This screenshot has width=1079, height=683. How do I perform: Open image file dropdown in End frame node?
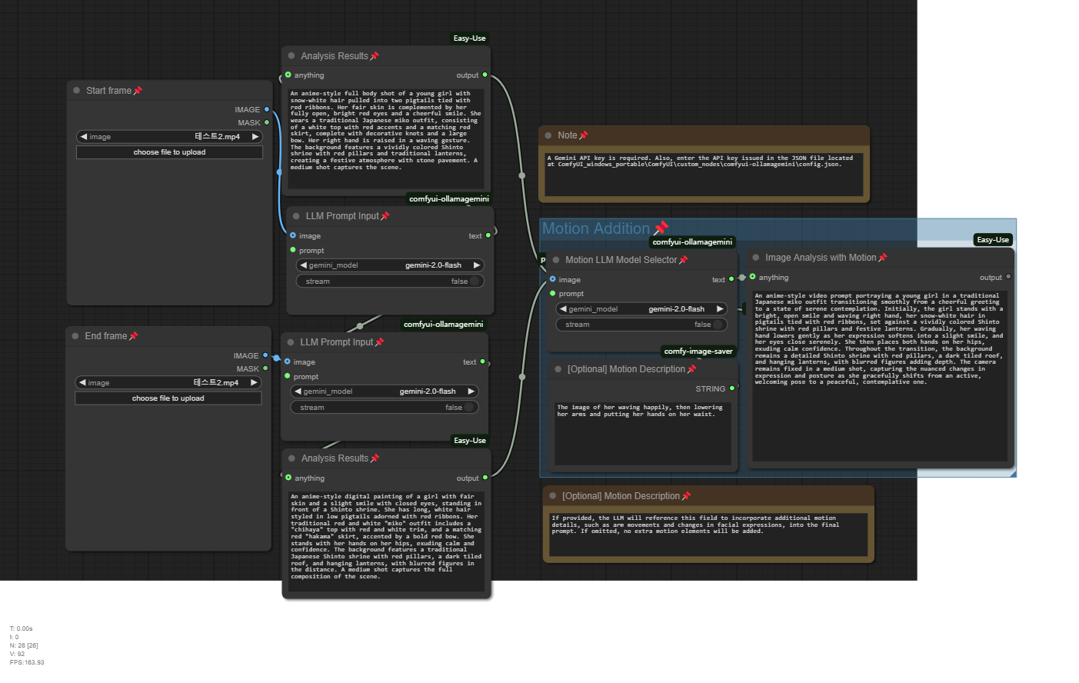tap(168, 383)
